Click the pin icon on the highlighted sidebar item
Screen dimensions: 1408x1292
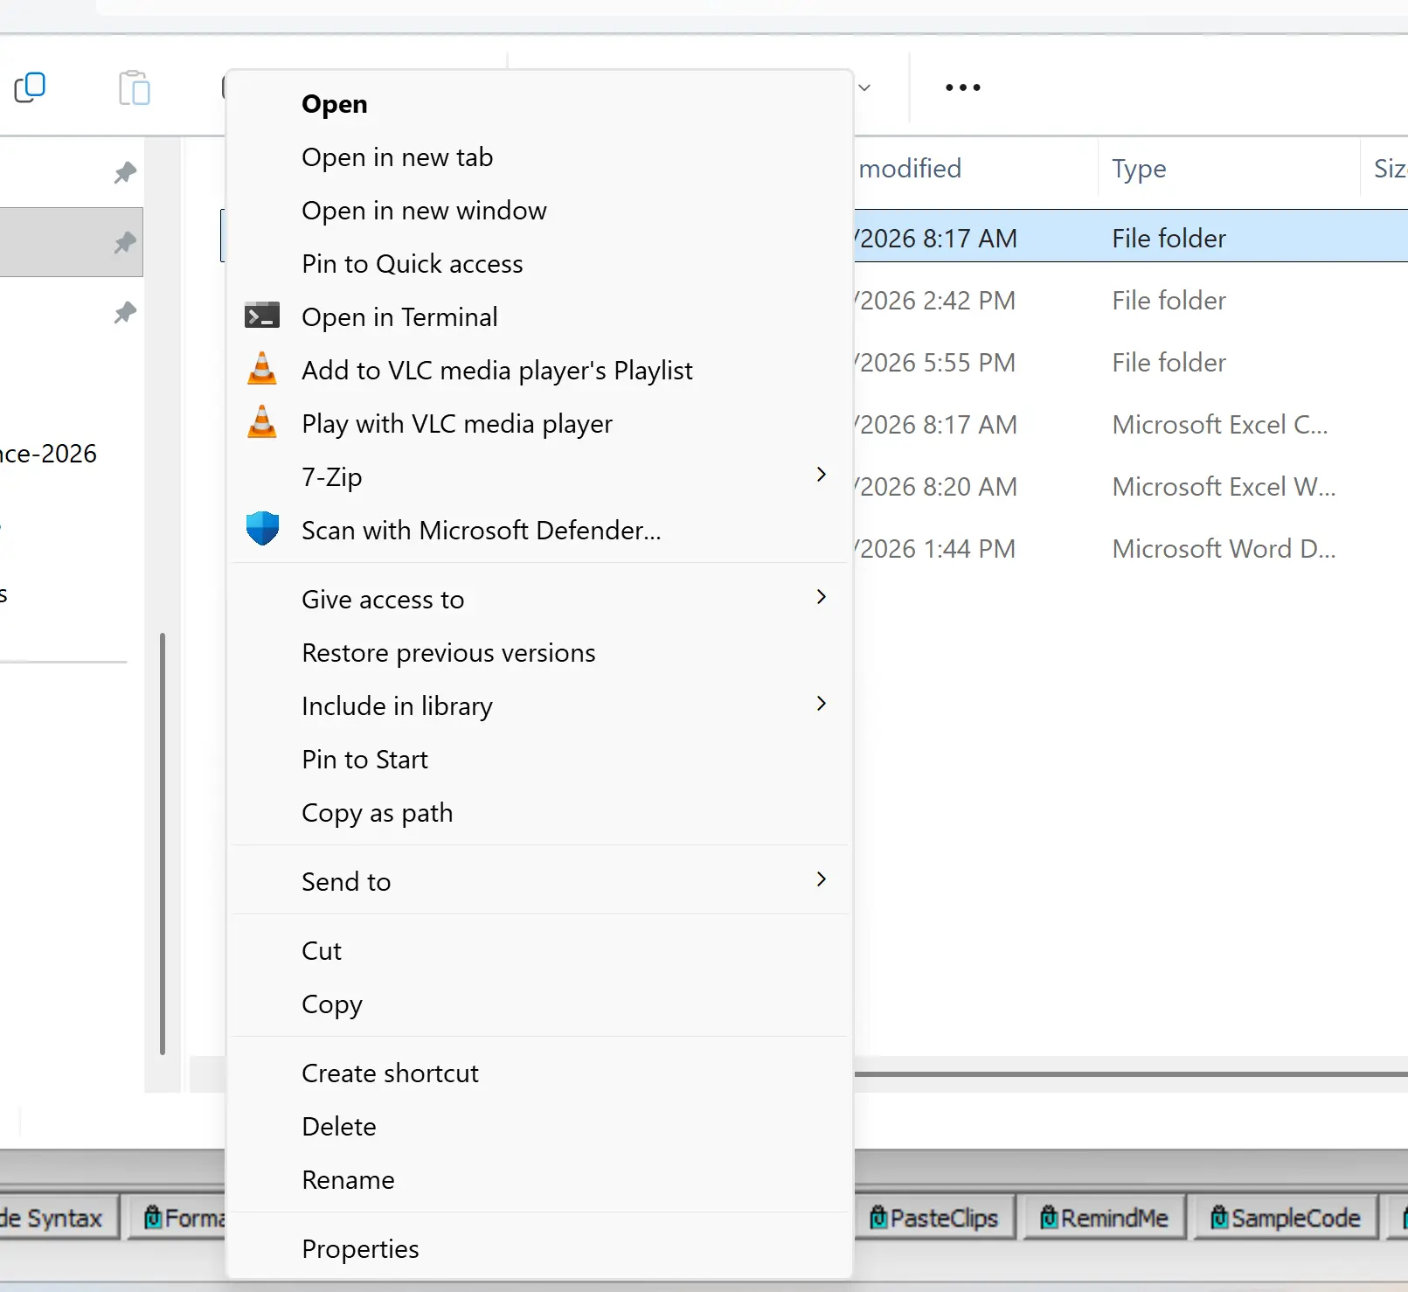click(125, 242)
